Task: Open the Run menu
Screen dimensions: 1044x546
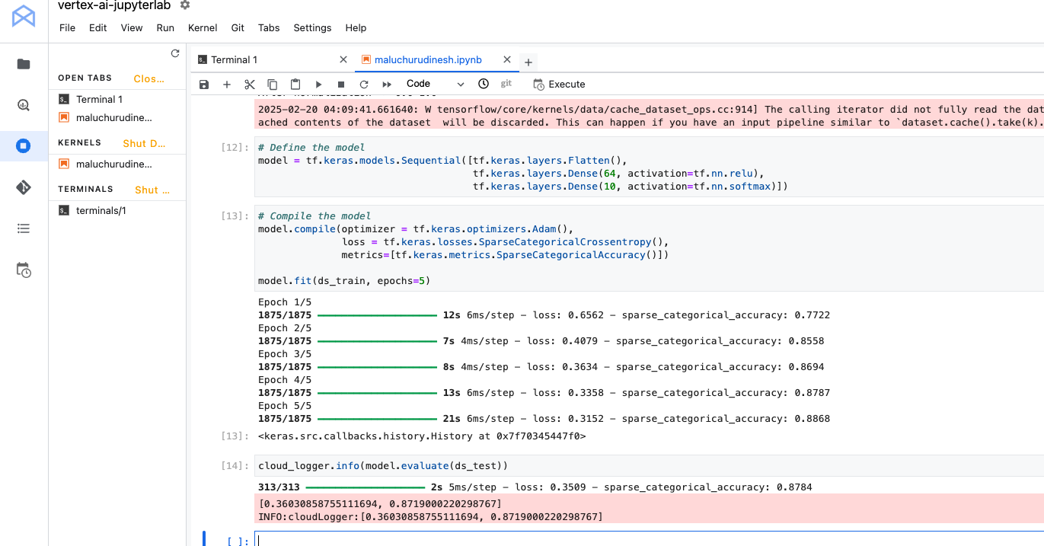Action: click(x=165, y=27)
